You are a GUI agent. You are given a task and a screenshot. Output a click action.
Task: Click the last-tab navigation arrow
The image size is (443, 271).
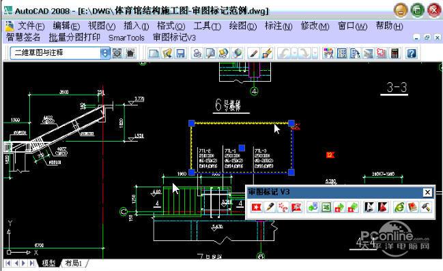click(32, 264)
